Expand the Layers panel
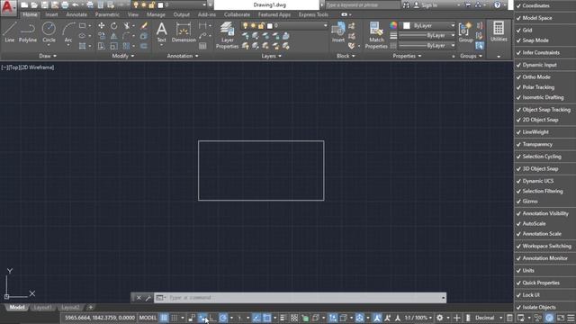Image resolution: width=576 pixels, height=324 pixels. [x=272, y=56]
